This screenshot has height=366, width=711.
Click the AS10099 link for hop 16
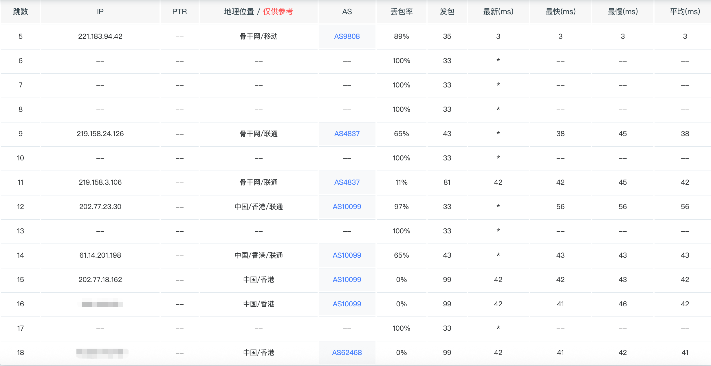347,304
